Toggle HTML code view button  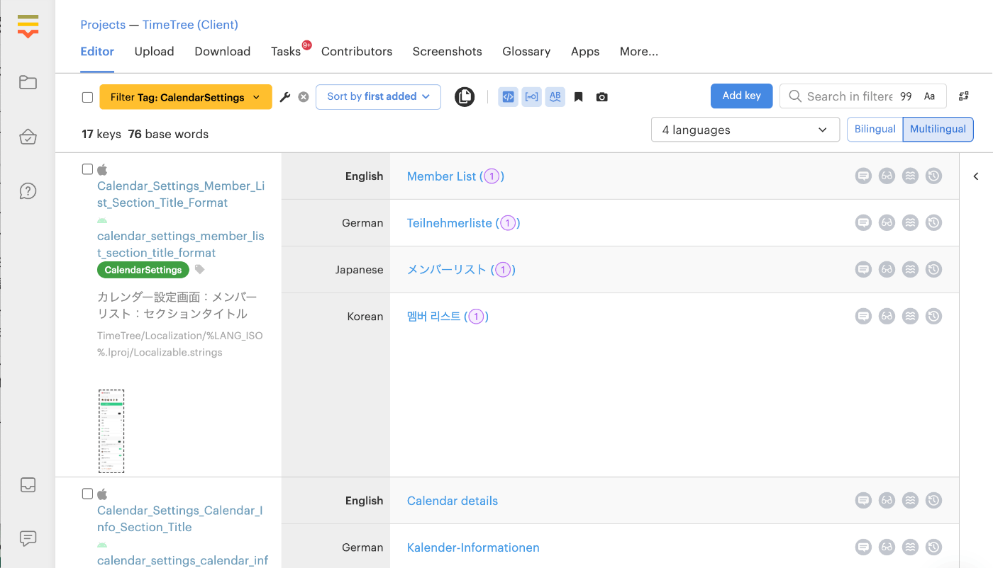pyautogui.click(x=508, y=97)
